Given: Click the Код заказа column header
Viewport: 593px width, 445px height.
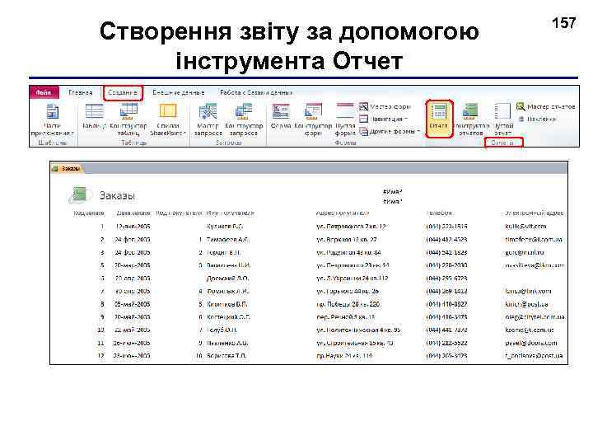Looking at the screenshot, I should pyautogui.click(x=88, y=213).
